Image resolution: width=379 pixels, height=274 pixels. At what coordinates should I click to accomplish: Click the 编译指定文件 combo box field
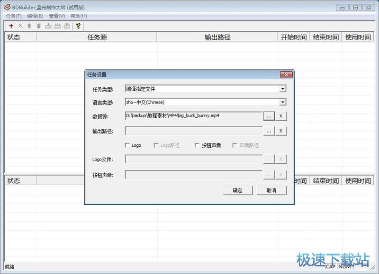[x=206, y=89]
